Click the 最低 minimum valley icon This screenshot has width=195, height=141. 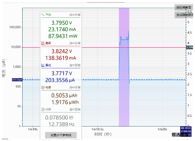click(43, 65)
